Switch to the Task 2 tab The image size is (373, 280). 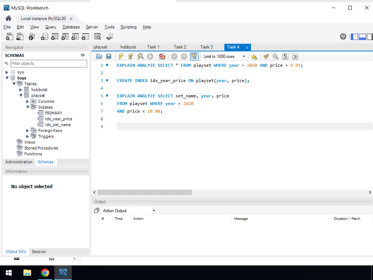pyautogui.click(x=180, y=47)
